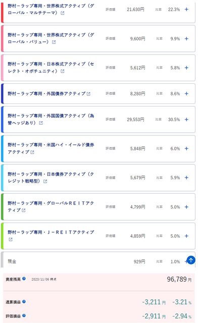Expand the 6.0% 米国ハイ・イールド row

click(186, 148)
